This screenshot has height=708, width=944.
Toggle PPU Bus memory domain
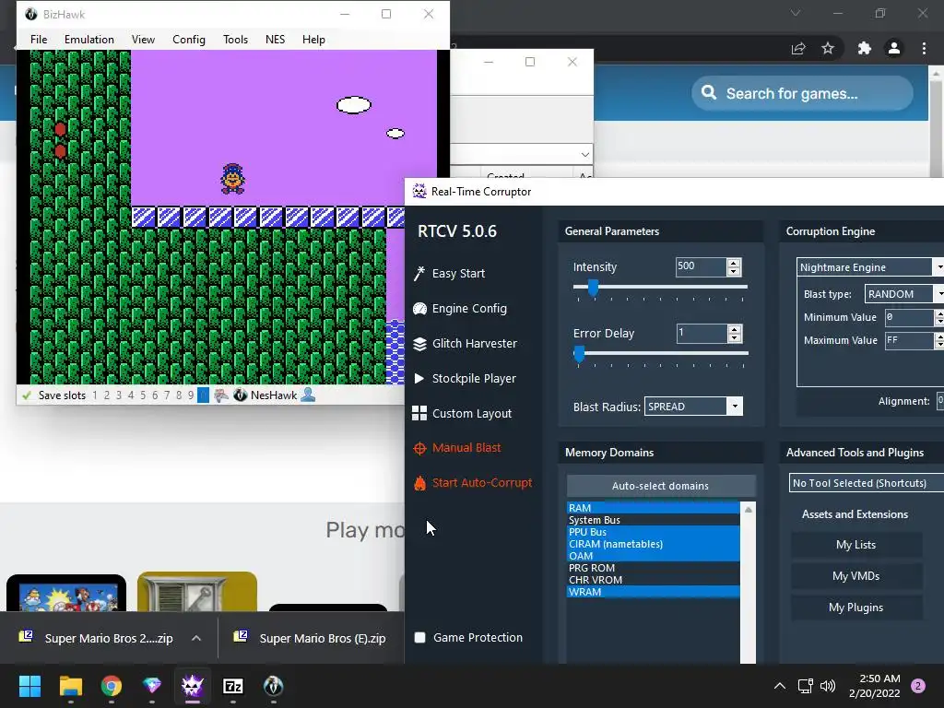click(654, 532)
